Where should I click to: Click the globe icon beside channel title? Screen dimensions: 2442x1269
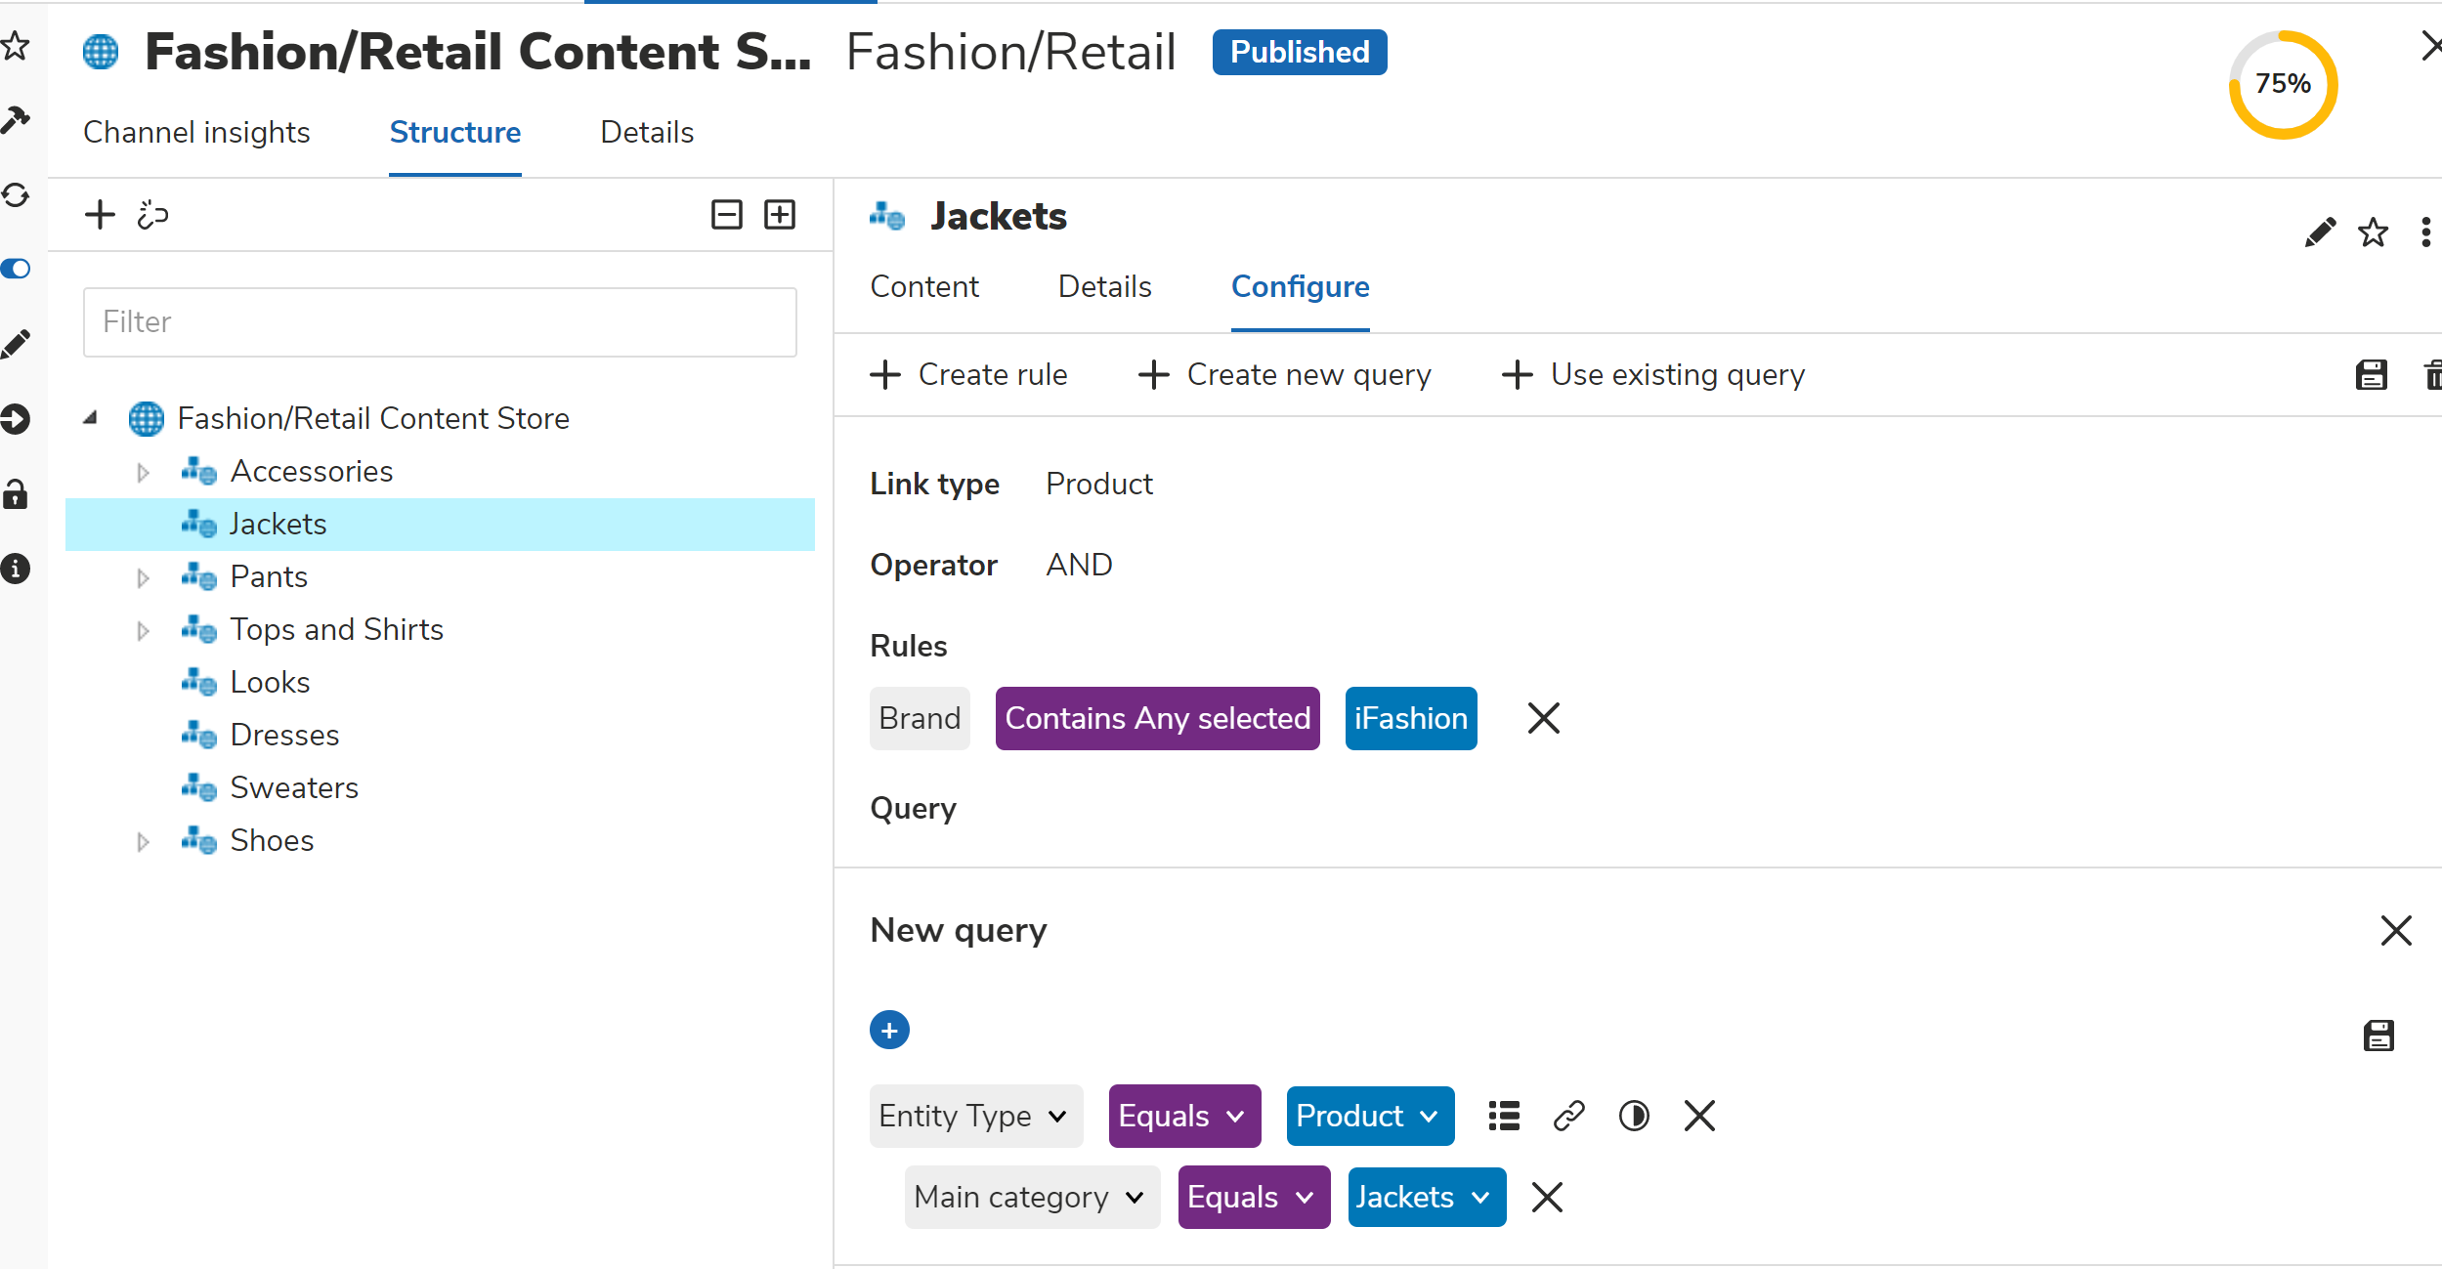pyautogui.click(x=101, y=52)
